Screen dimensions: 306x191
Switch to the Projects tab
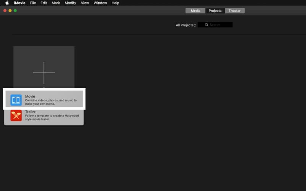(215, 11)
